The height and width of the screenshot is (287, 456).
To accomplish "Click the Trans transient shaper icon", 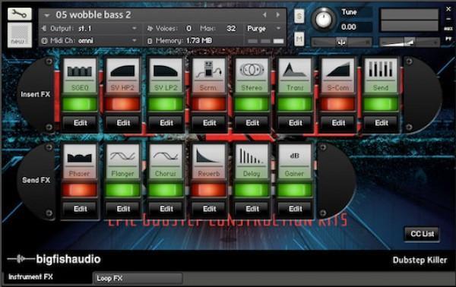I will coord(295,71).
